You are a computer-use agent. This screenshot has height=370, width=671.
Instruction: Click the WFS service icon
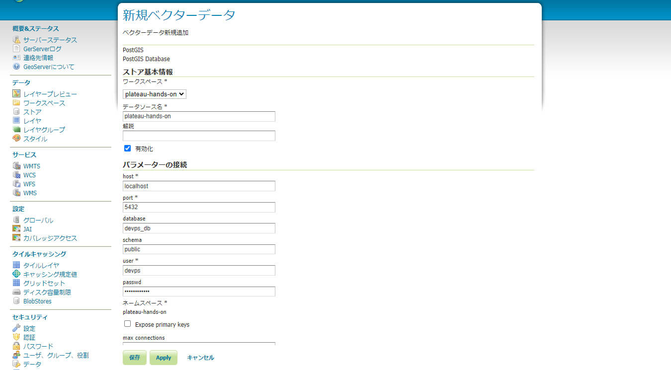16,184
